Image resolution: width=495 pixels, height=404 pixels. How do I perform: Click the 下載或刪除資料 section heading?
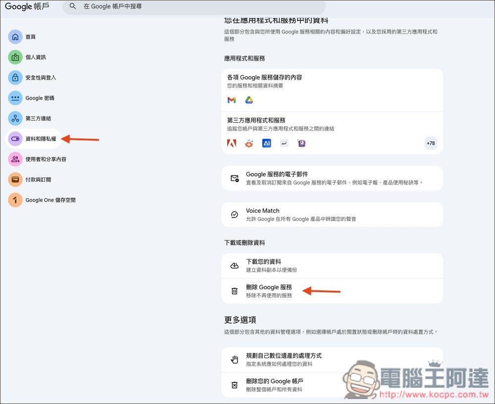point(245,242)
